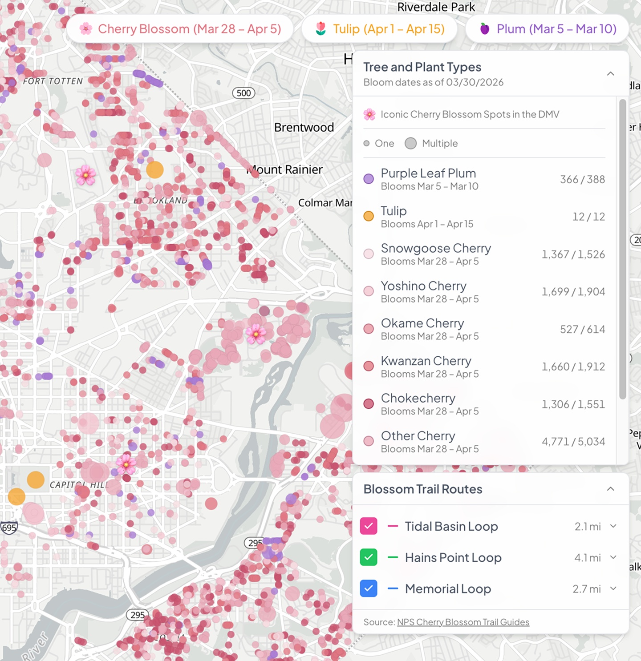This screenshot has width=641, height=661.
Task: Click the 366 / 388 count value
Action: click(x=582, y=179)
